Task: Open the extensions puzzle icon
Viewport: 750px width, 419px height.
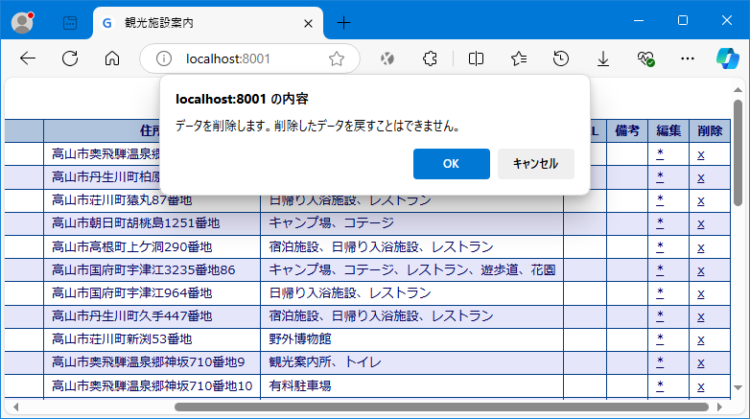Action: [430, 58]
